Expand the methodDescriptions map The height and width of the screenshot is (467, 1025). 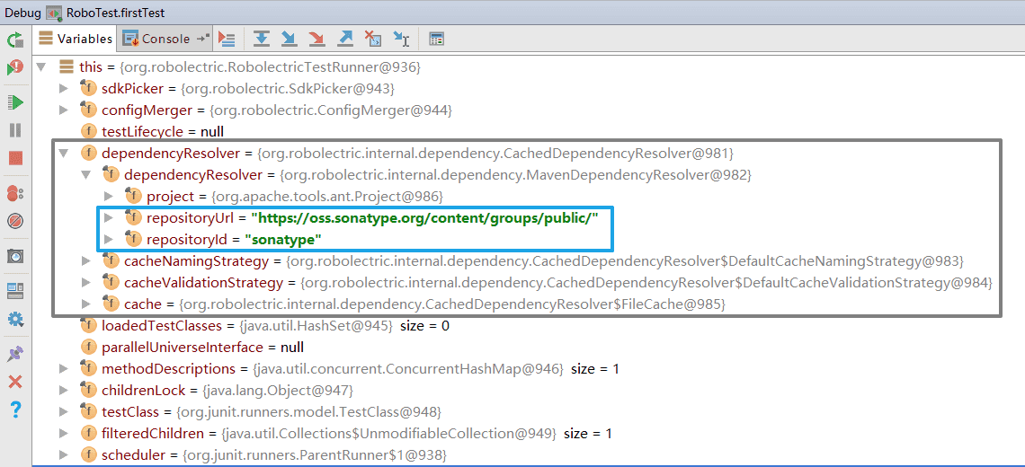click(x=64, y=369)
